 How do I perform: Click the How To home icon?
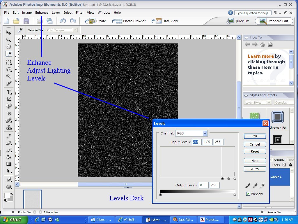[262, 45]
